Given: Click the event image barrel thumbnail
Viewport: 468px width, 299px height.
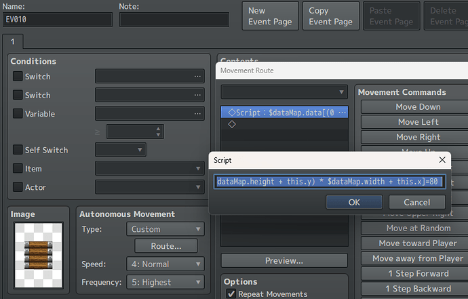Looking at the screenshot, I should coord(38,255).
